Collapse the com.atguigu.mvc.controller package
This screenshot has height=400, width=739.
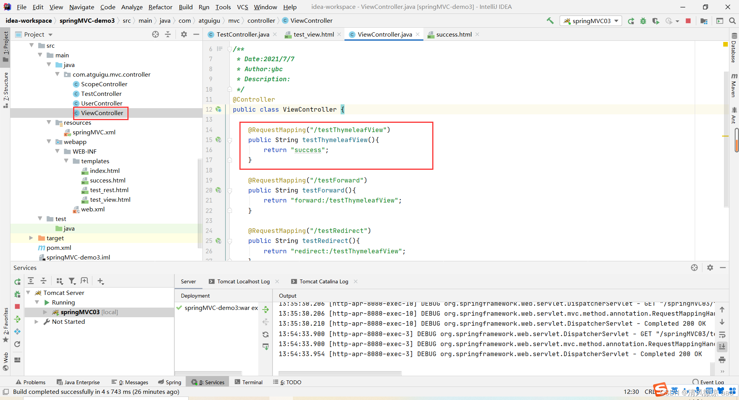coord(57,74)
